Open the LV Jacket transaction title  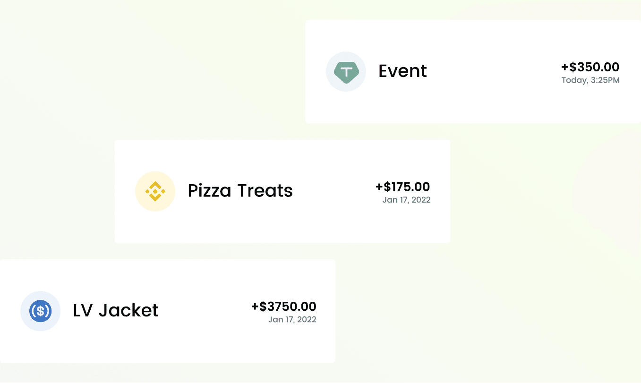[x=116, y=310]
